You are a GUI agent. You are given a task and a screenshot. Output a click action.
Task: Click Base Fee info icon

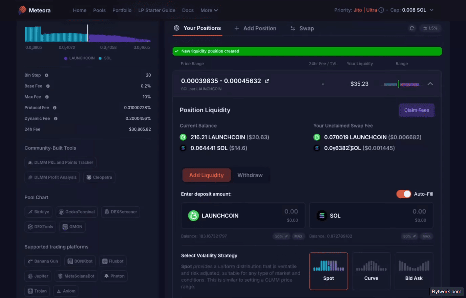[x=48, y=86]
